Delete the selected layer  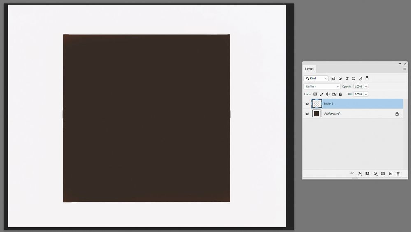click(x=398, y=174)
